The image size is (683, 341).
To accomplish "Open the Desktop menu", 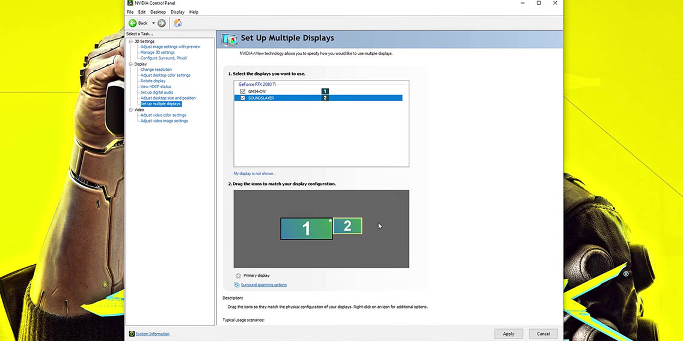I will 158,12.
